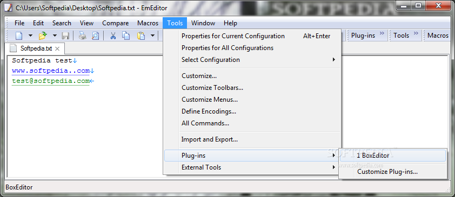Click the Paste clipboard icon
The width and height of the screenshot is (455, 197).
coord(141,36)
